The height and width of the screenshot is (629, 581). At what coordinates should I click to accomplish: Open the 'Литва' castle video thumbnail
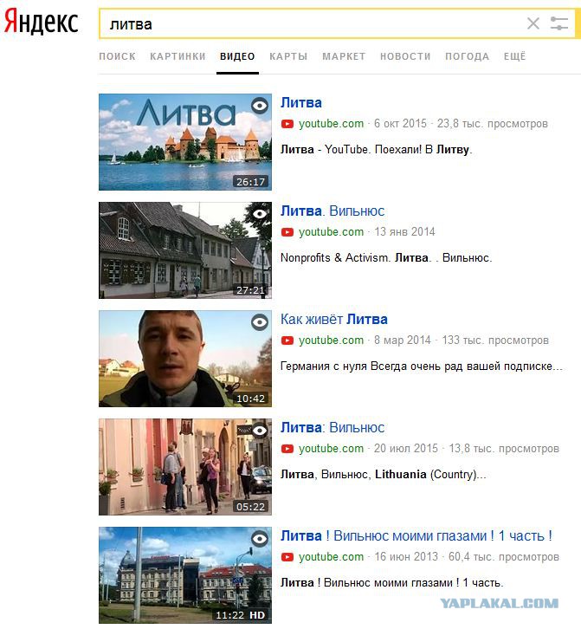pos(185,142)
